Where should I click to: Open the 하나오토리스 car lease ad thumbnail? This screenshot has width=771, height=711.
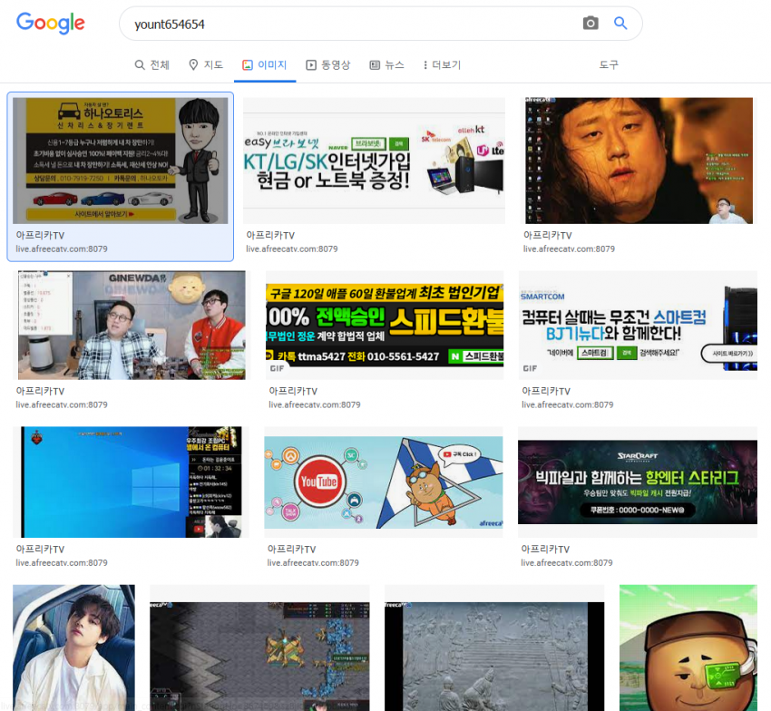pos(121,161)
